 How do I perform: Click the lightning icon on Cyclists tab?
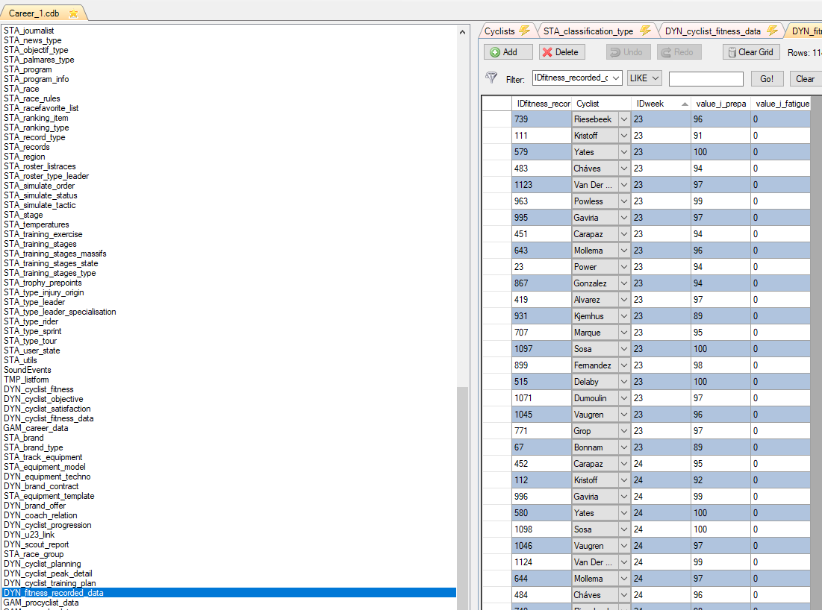tap(524, 31)
